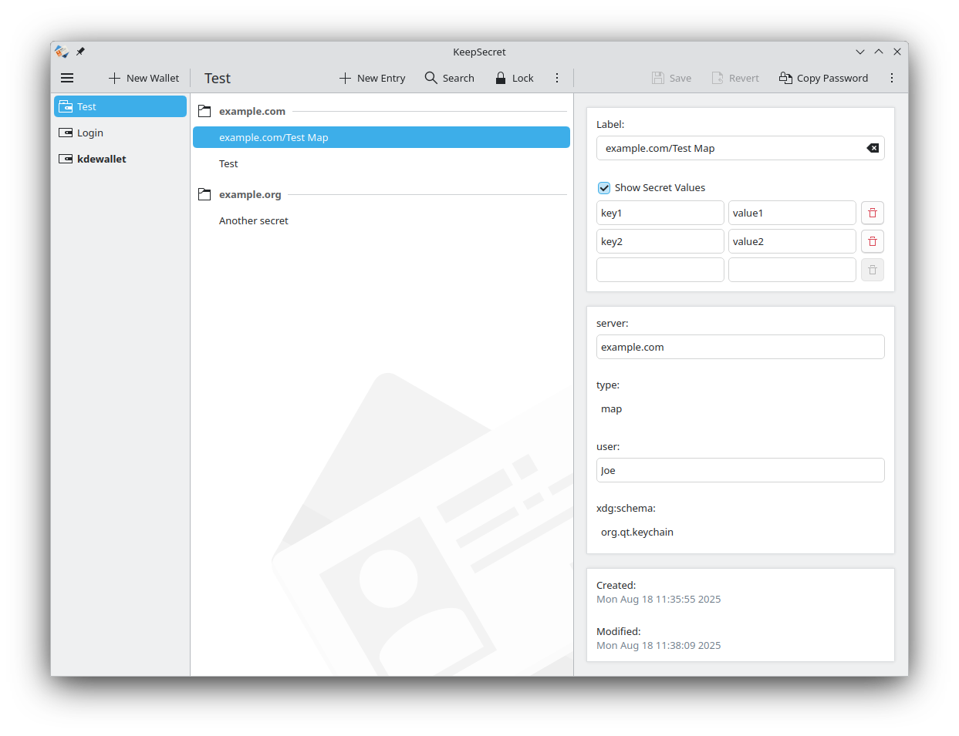Select the kdewallet wallet
This screenshot has height=736, width=959.
point(101,159)
